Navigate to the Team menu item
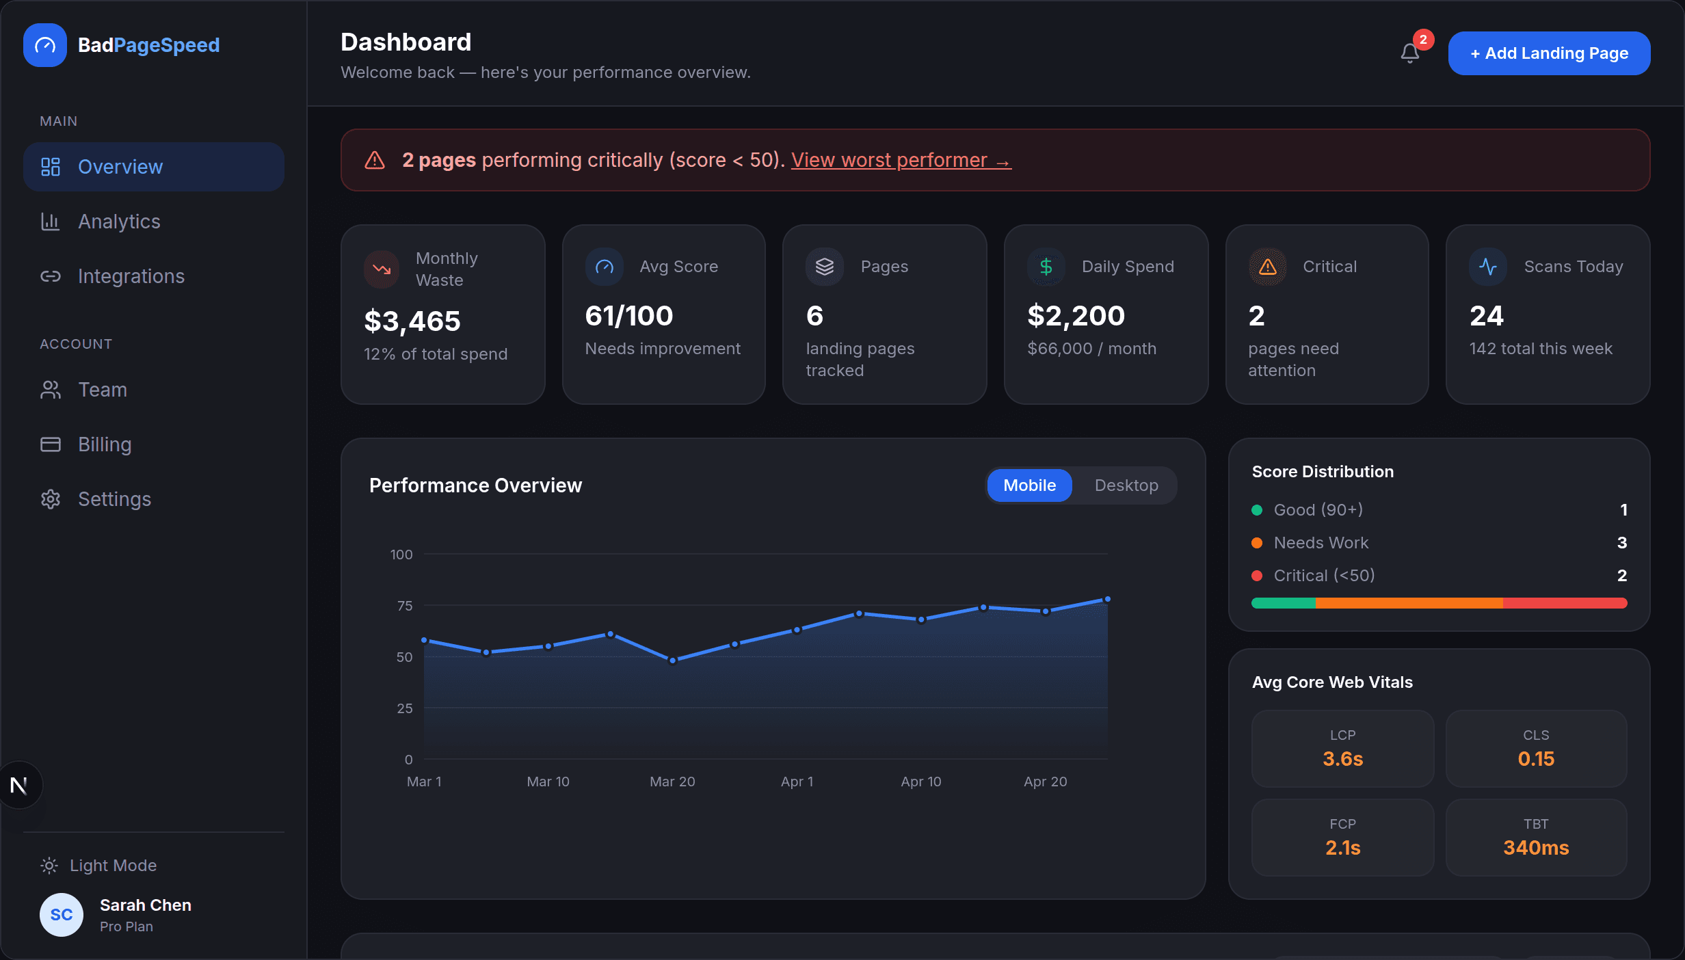 154,390
